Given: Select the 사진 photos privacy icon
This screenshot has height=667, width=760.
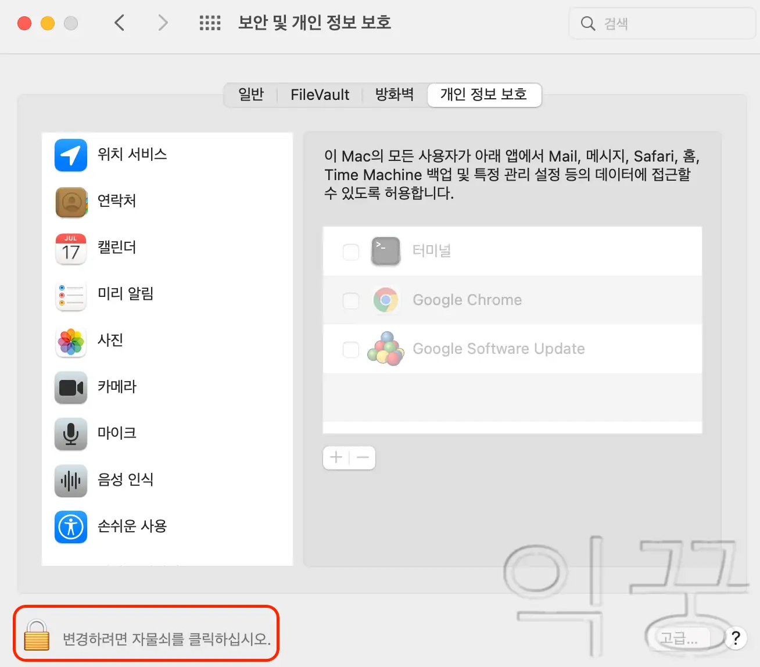Looking at the screenshot, I should point(70,342).
